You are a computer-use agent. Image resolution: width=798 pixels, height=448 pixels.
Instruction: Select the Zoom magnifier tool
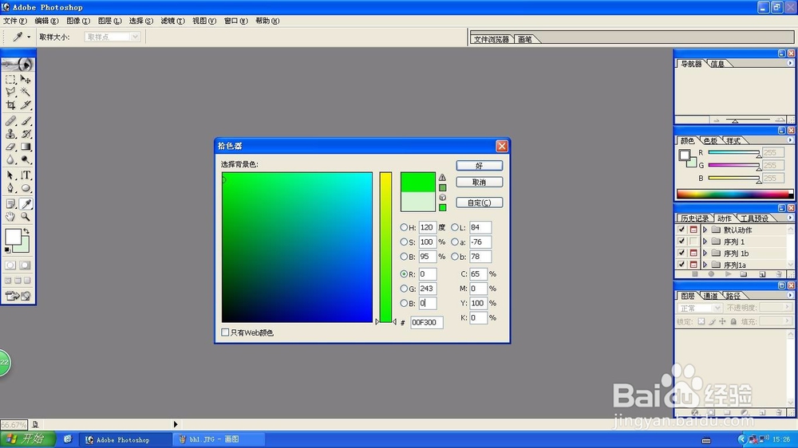click(26, 217)
